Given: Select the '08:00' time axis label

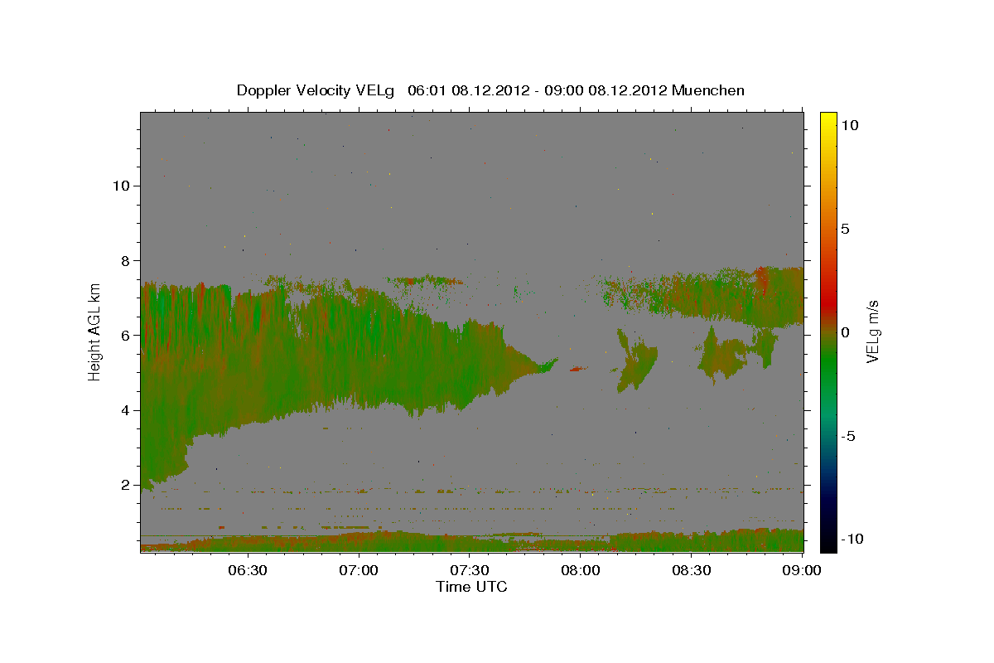Looking at the screenshot, I should tap(581, 570).
